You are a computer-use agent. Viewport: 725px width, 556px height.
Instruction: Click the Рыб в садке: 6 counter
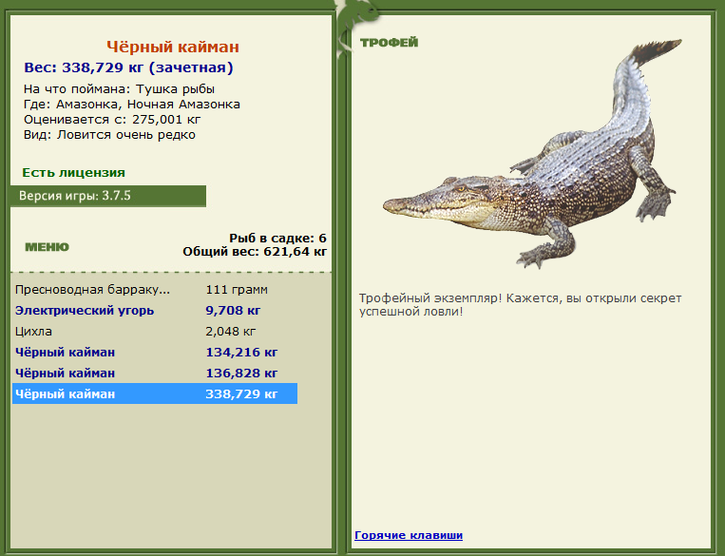pos(277,239)
